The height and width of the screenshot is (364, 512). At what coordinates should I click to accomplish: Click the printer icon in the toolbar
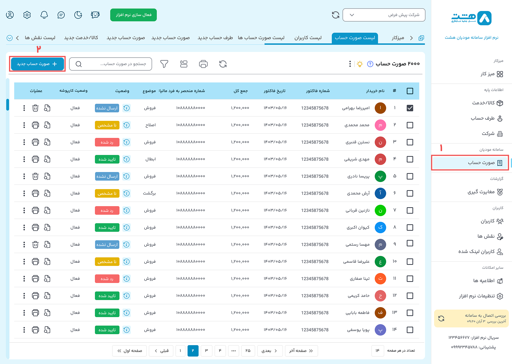click(x=203, y=64)
